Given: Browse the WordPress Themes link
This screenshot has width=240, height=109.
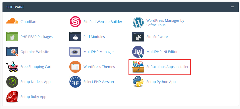Looking at the screenshot, I should (x=99, y=67).
